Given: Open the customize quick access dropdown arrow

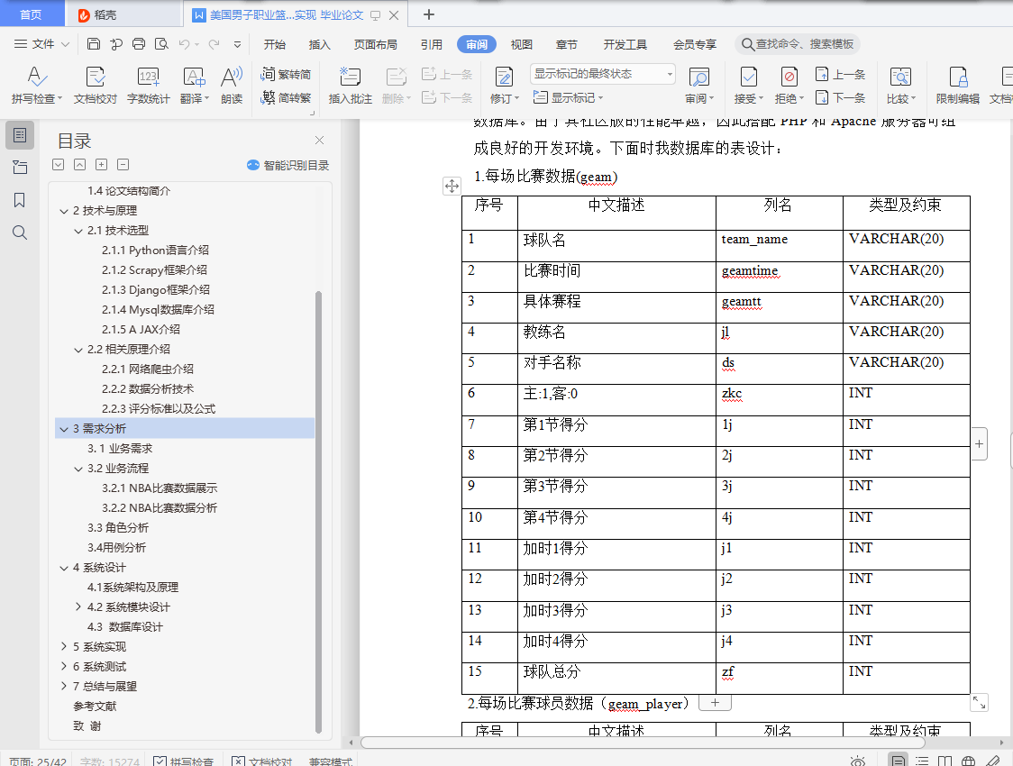Looking at the screenshot, I should tap(237, 44).
